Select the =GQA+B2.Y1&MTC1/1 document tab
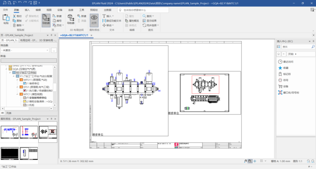The height and width of the screenshot is (169, 316). point(74,35)
